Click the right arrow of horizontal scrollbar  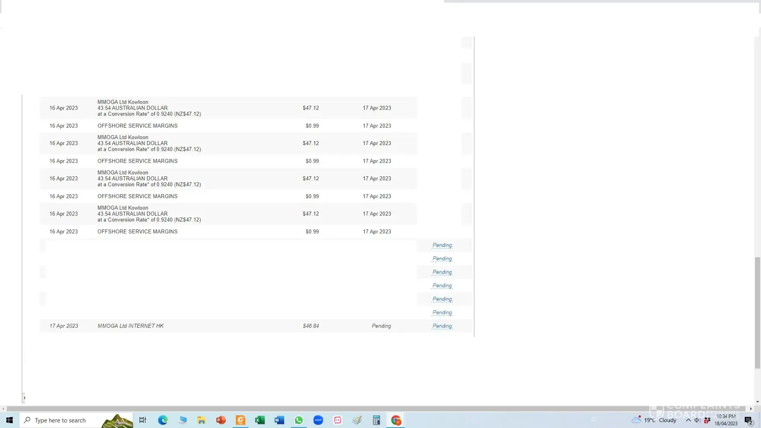tap(751, 409)
